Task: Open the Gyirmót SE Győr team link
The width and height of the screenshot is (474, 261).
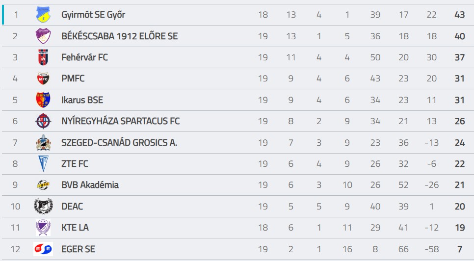Action: tap(93, 15)
